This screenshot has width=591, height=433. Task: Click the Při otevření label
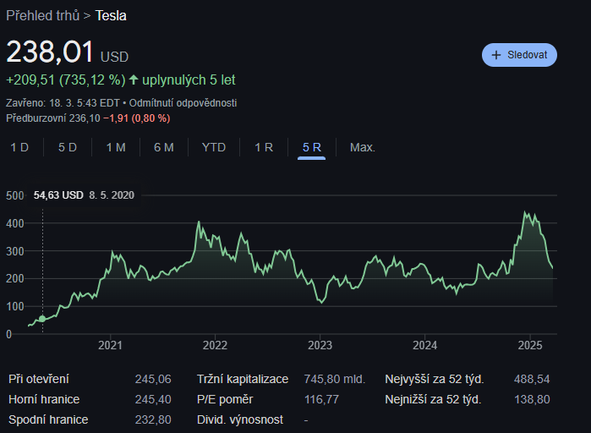(x=38, y=379)
